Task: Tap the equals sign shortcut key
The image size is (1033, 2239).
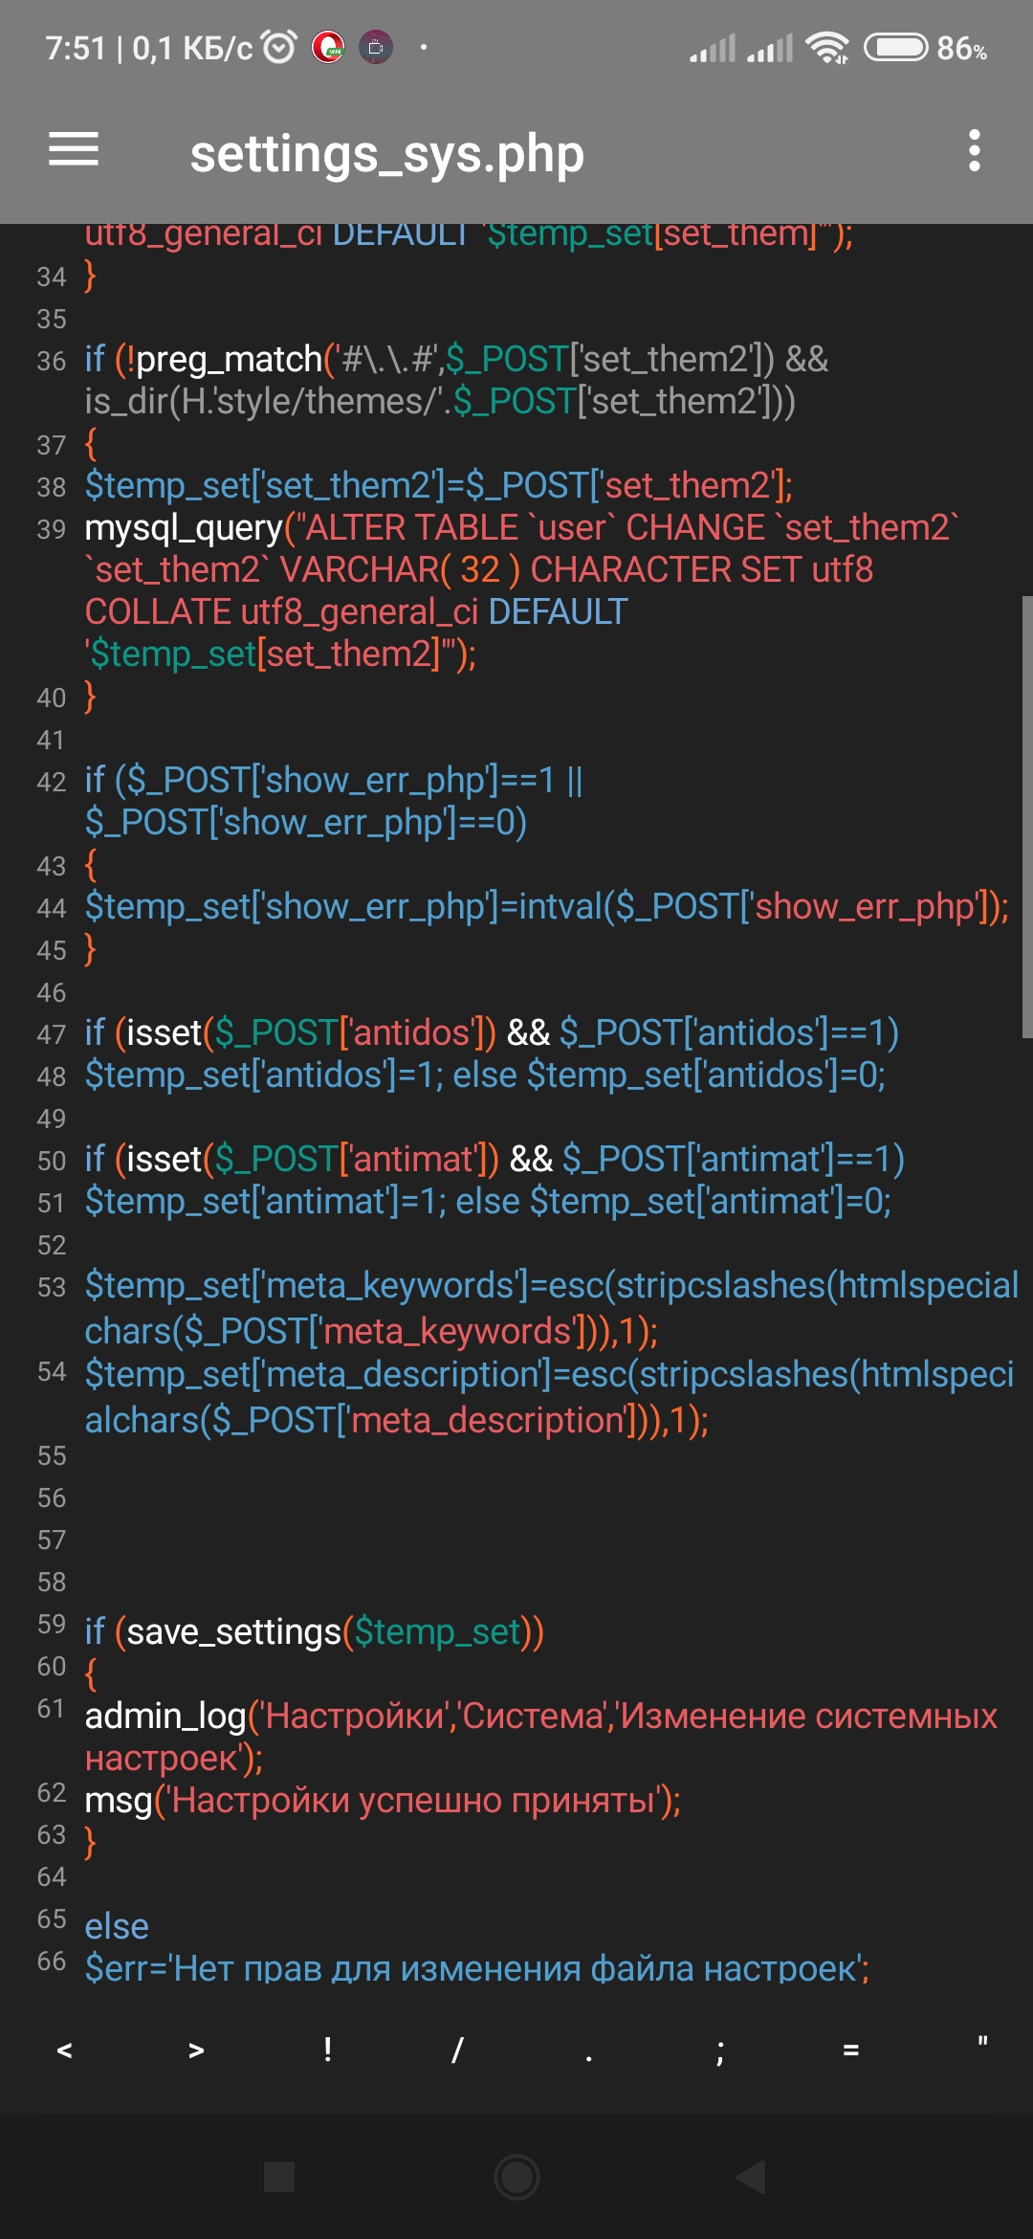Action: pos(850,2050)
